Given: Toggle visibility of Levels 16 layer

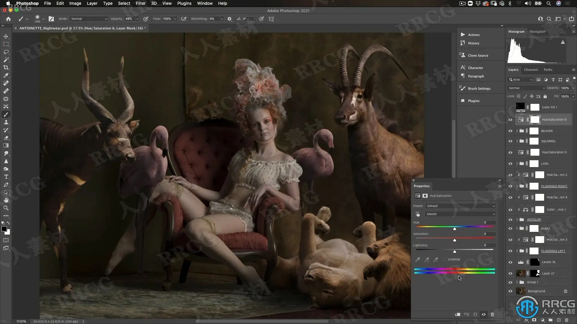Looking at the screenshot, I should [x=510, y=262].
